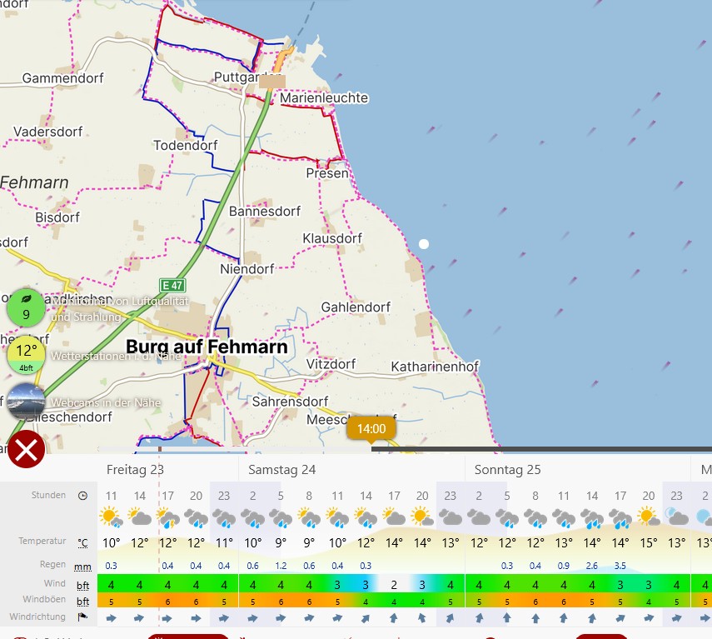Select the Samstag 24 day header
The height and width of the screenshot is (639, 712).
click(x=281, y=470)
